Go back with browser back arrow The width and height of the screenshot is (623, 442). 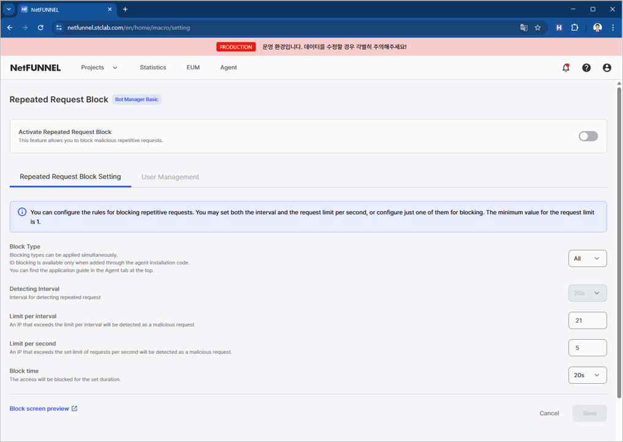pyautogui.click(x=10, y=28)
